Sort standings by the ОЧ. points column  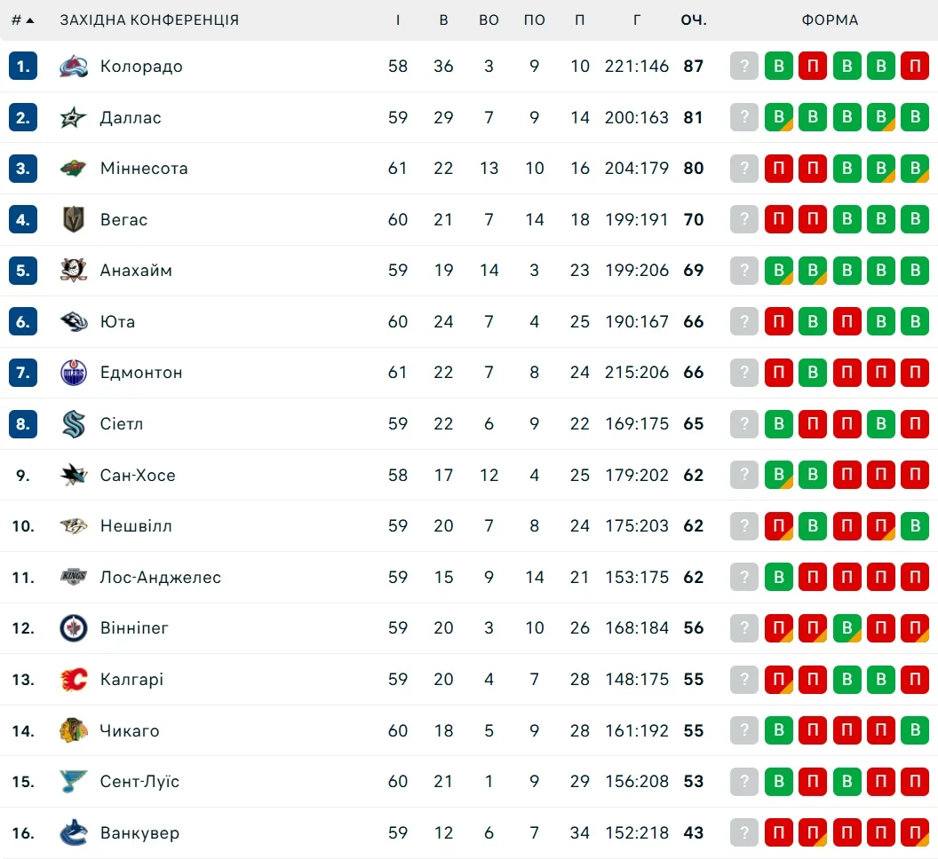[694, 20]
